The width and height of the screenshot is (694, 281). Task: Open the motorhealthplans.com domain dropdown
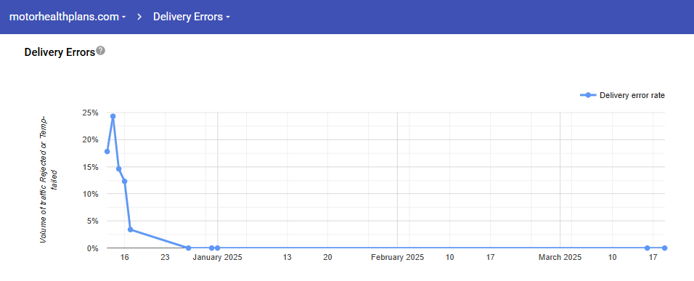point(68,17)
